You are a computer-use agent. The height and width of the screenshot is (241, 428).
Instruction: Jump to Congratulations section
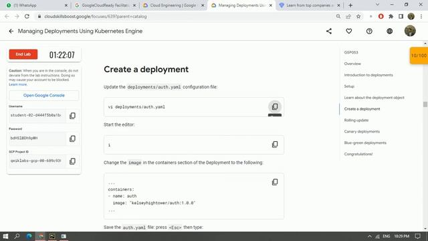coord(358,154)
